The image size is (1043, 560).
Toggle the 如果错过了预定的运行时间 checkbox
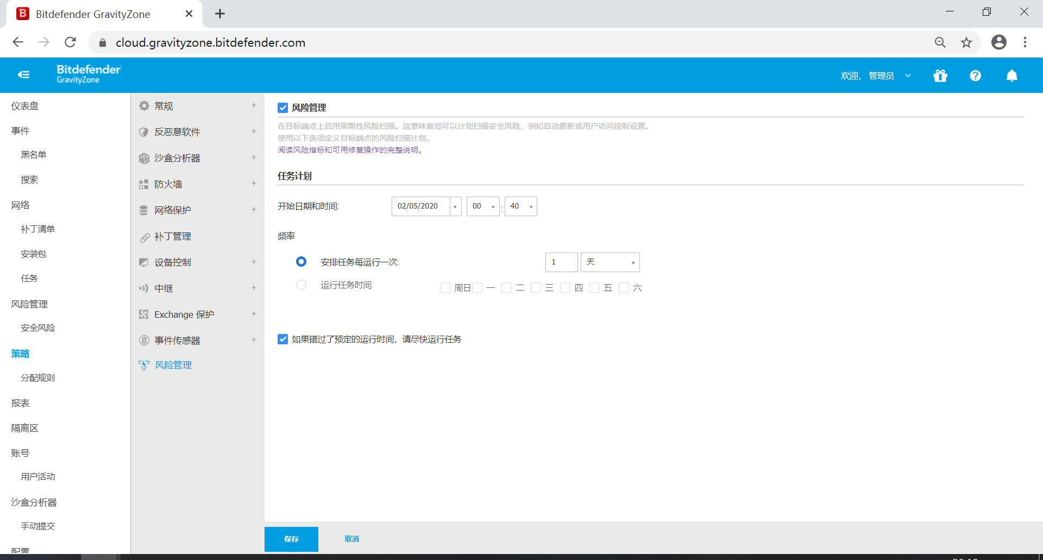pyautogui.click(x=282, y=339)
